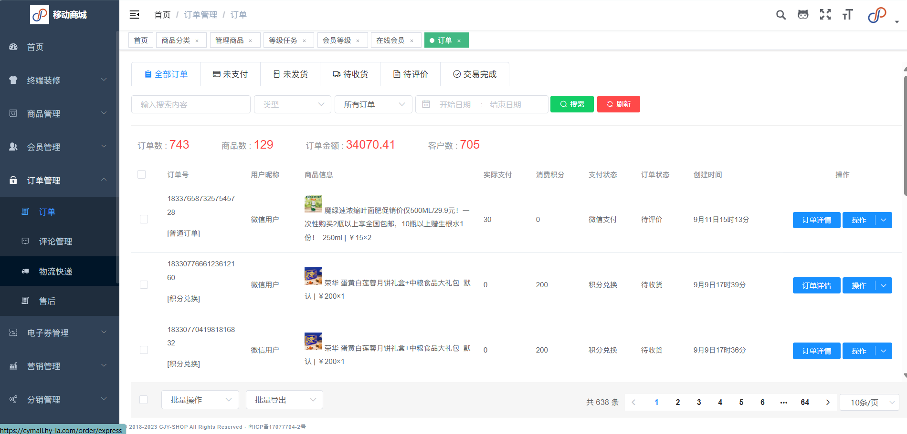Select the 交易完成 order tab
The width and height of the screenshot is (907, 434).
click(x=475, y=74)
